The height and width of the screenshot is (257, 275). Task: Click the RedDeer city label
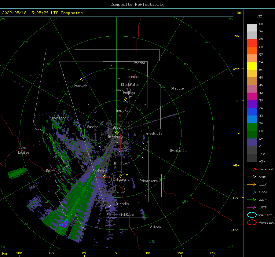click(x=130, y=93)
